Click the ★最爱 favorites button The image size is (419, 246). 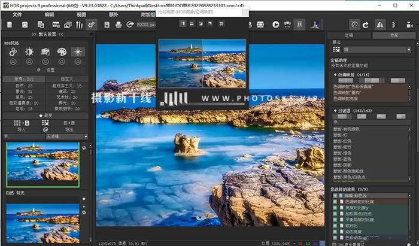pos(45,116)
